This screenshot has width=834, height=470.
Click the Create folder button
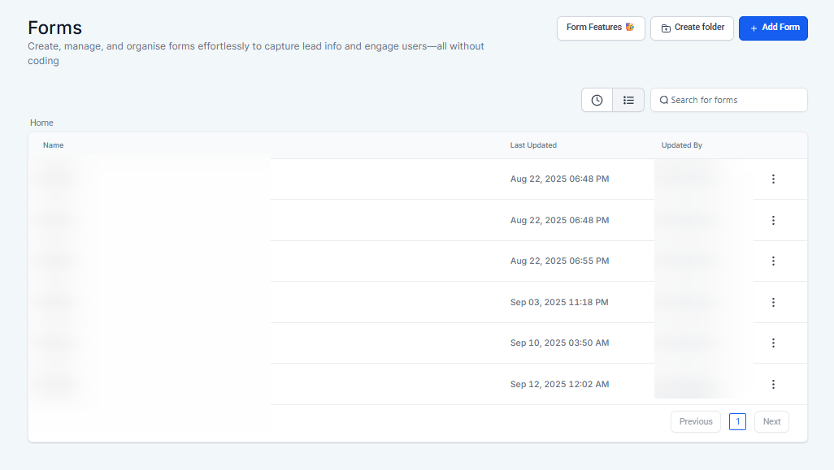coord(693,28)
